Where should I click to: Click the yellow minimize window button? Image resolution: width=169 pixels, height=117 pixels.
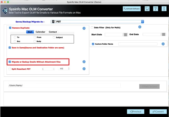pos(5,2)
